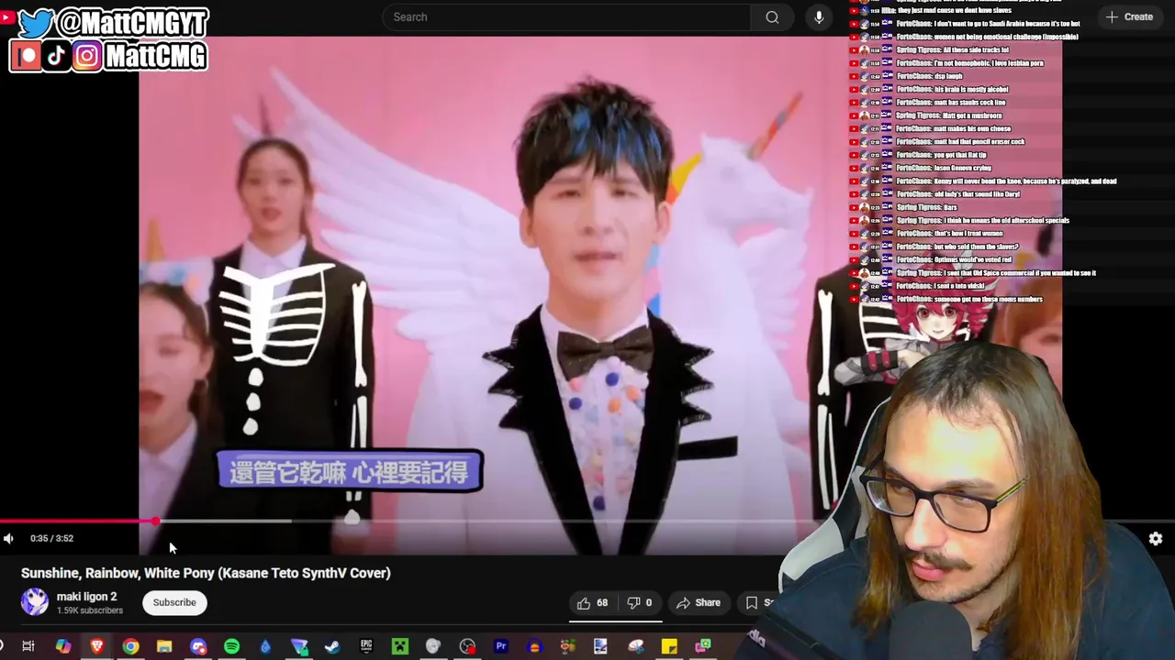
Task: Open Copilot from the taskbar
Action: (x=62, y=646)
